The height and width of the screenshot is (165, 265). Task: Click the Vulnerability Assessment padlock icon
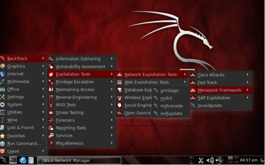[x=51, y=66]
